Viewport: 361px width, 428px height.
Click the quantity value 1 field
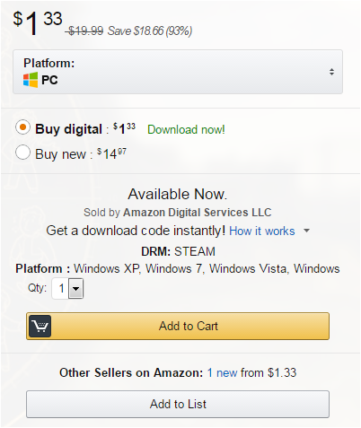[61, 289]
